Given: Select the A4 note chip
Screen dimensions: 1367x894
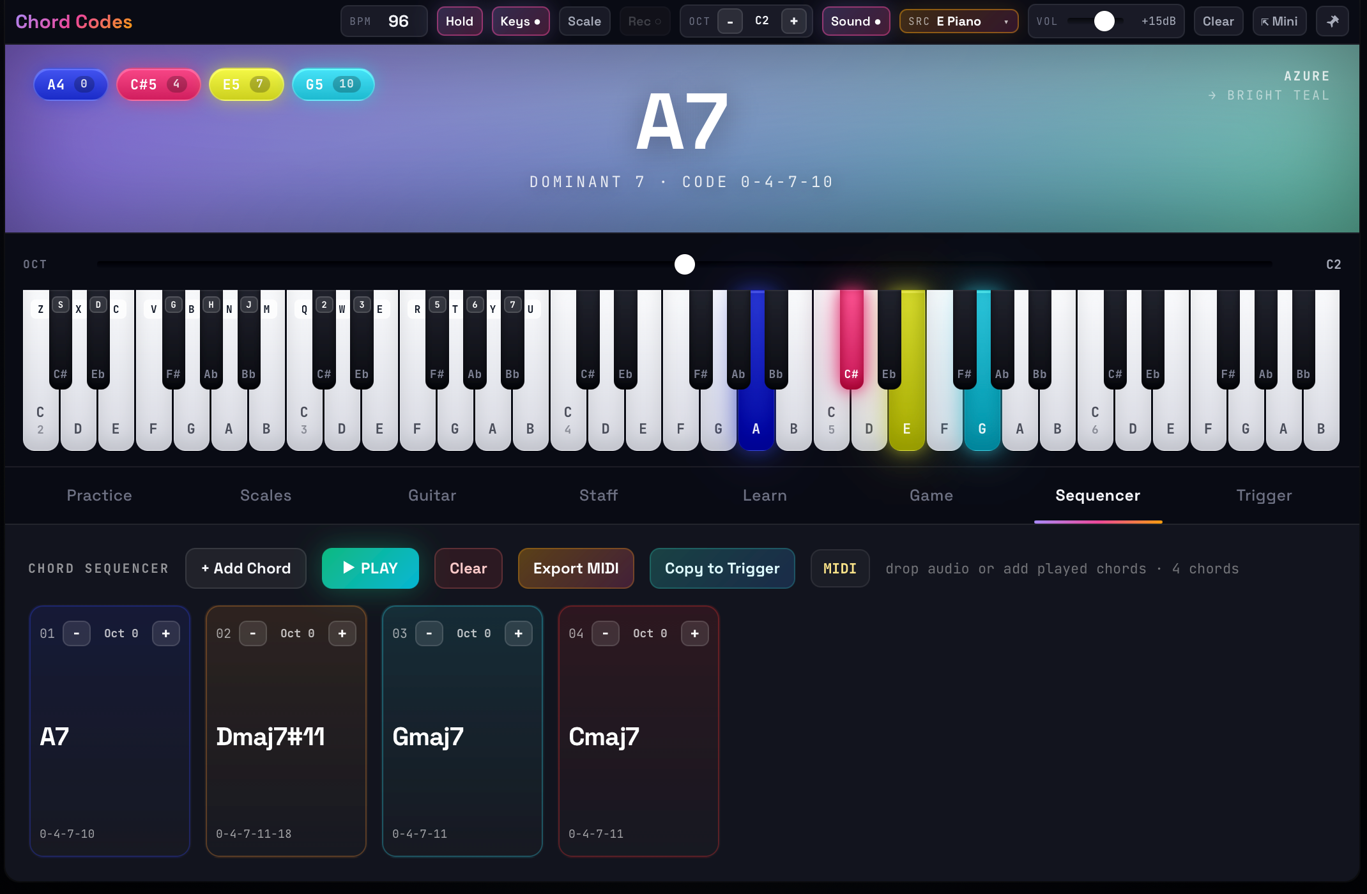Looking at the screenshot, I should [70, 84].
